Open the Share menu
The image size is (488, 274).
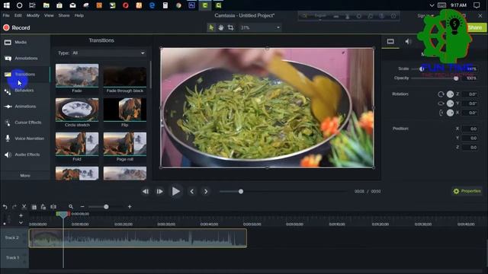coord(64,15)
